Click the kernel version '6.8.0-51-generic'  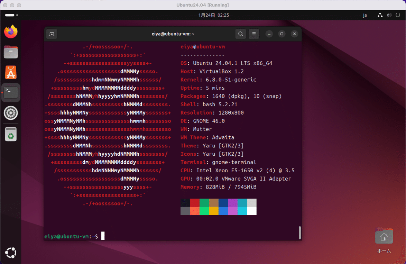pos(231,80)
